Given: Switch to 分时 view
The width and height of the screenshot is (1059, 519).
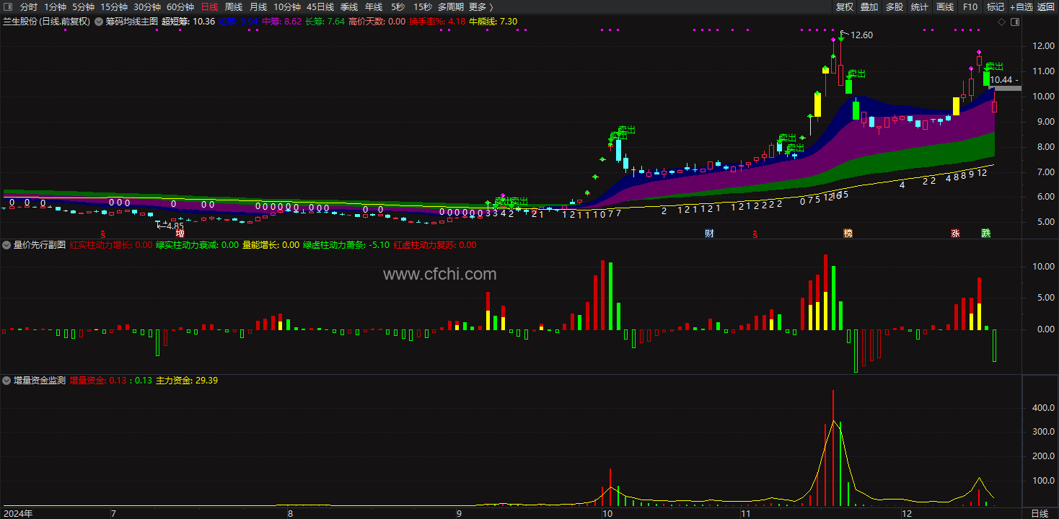Looking at the screenshot, I should (29, 6).
